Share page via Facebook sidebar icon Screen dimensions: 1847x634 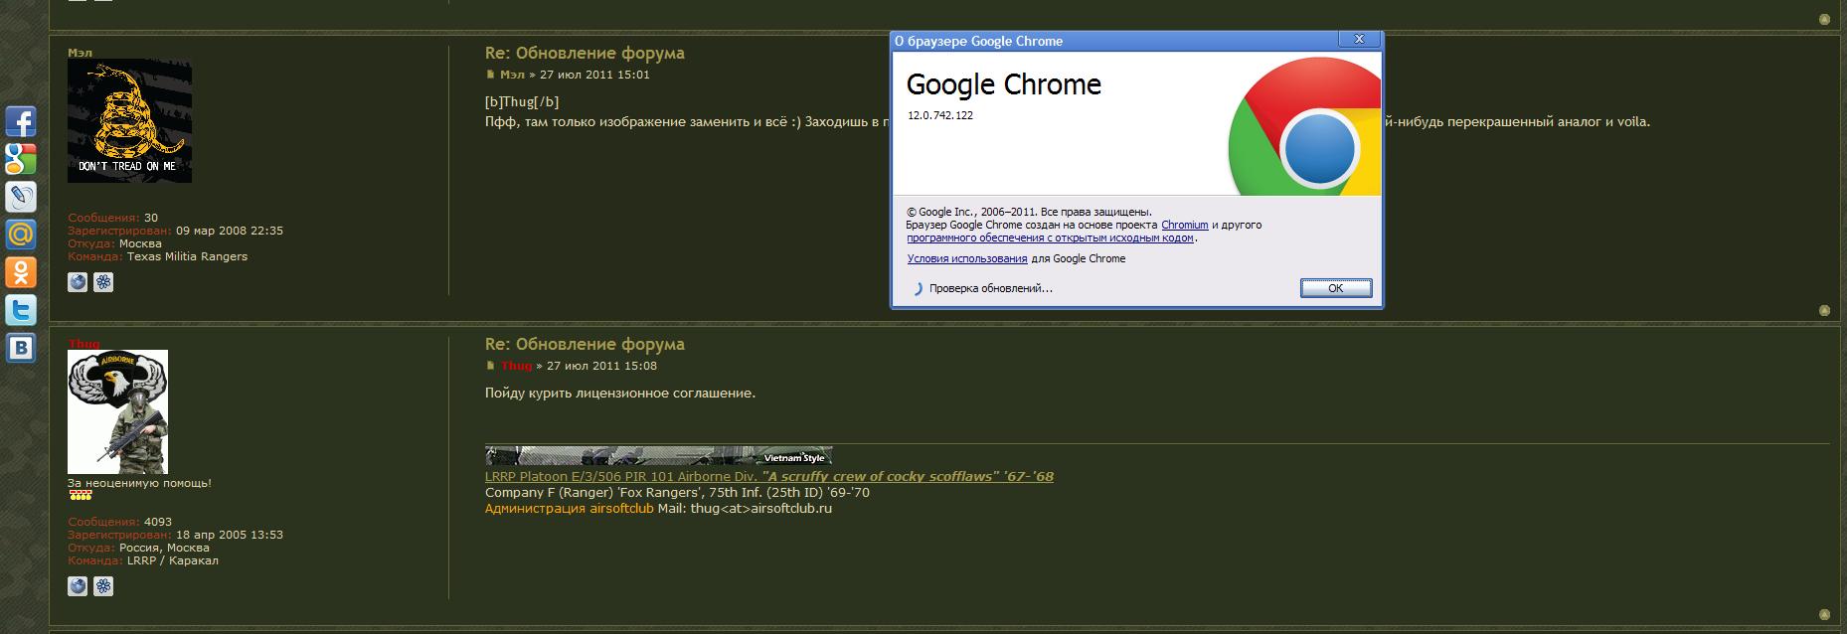click(21, 121)
